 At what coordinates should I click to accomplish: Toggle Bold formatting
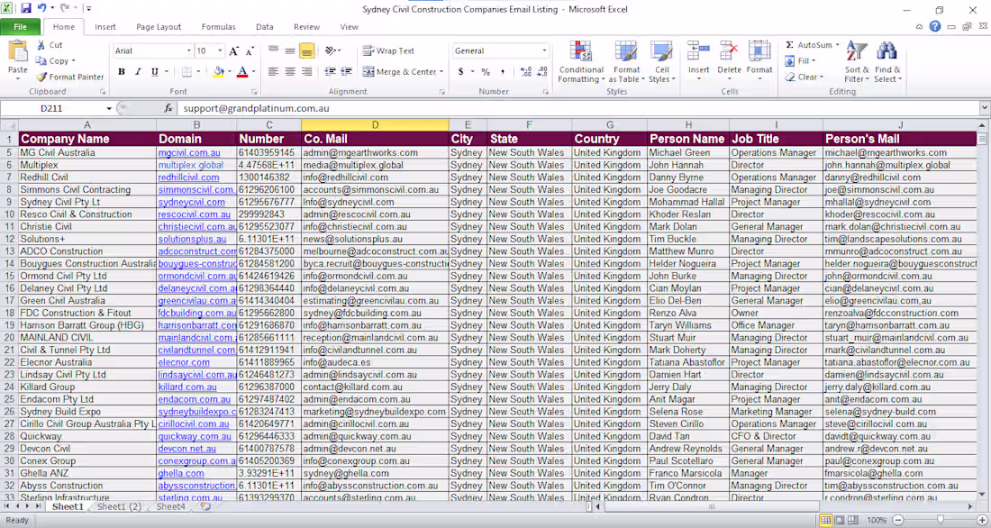122,72
